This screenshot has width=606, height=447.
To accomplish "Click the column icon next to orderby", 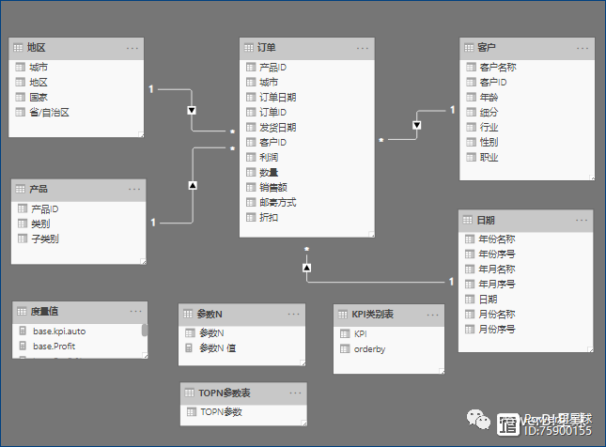I will (x=345, y=349).
